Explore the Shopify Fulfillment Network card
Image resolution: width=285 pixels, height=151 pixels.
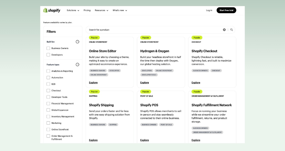(196, 140)
